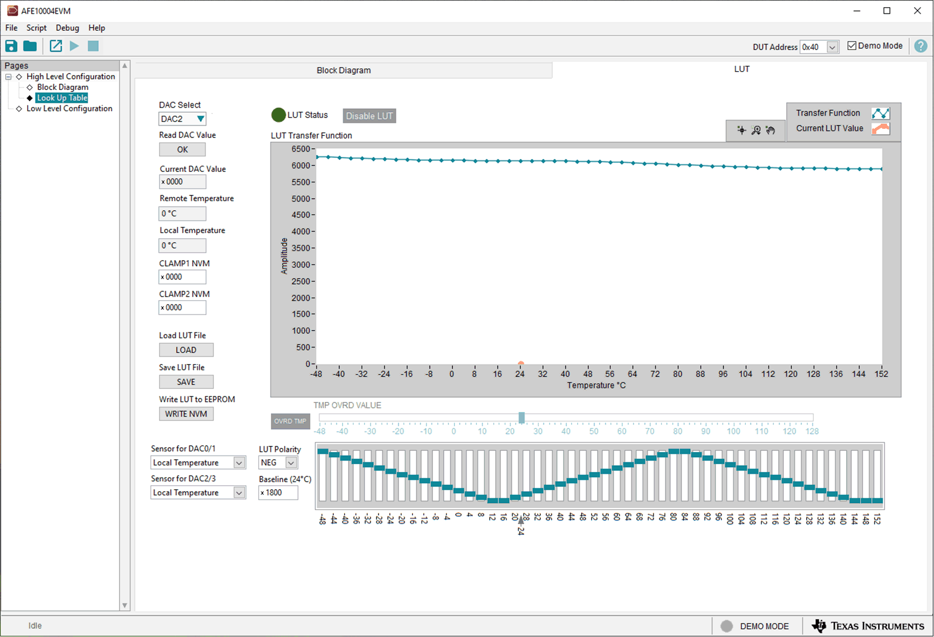Screen dimensions: 934x637
Task: Switch to the Block Diagram tab
Action: tap(344, 71)
